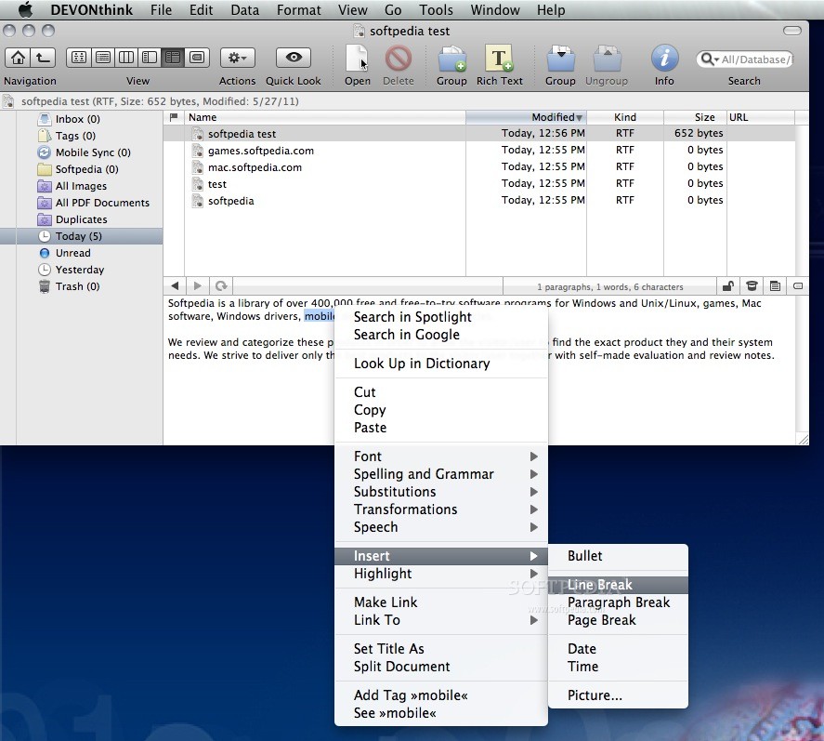
Task: Expand the Highlight submenu
Action: click(x=441, y=574)
